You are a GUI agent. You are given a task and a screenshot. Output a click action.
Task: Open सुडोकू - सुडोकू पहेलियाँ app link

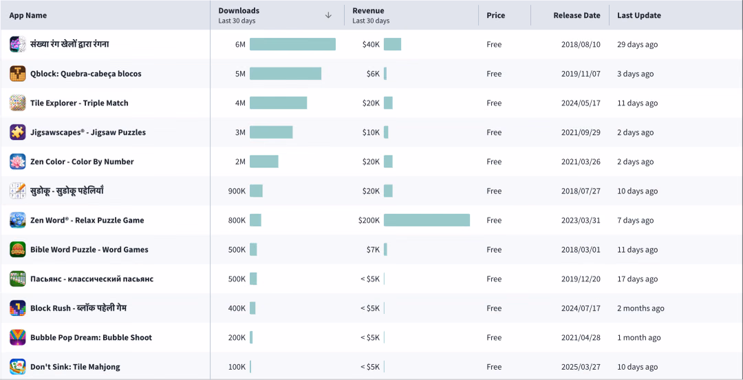point(67,191)
